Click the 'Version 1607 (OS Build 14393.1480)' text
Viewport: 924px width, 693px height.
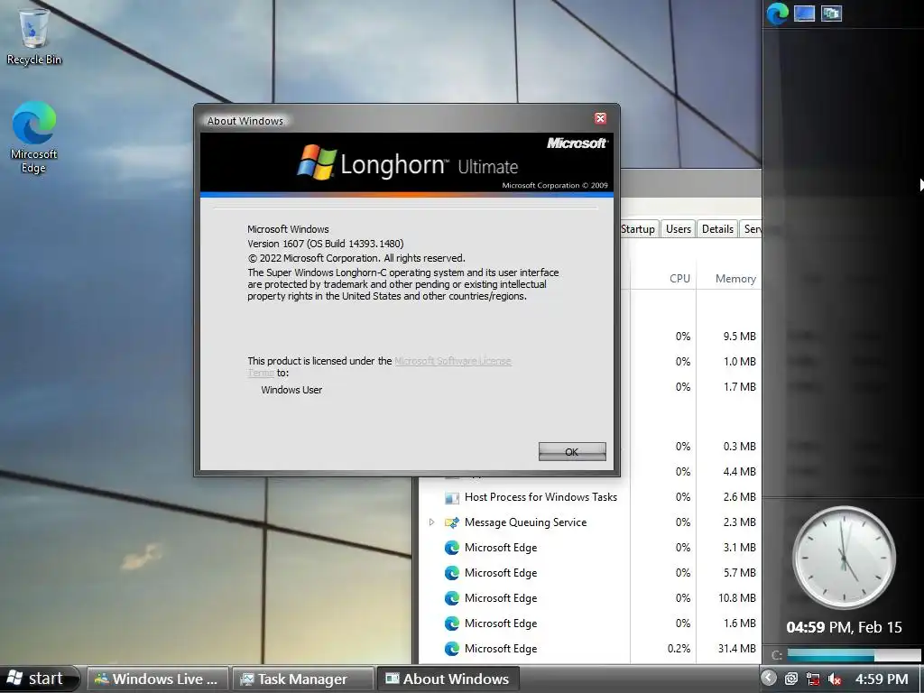pyautogui.click(x=325, y=244)
